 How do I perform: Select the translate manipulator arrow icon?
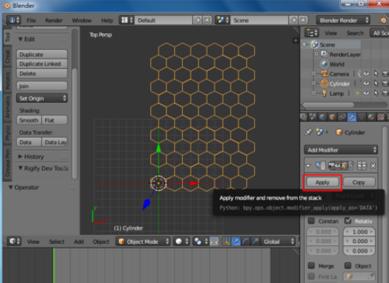pos(236,241)
